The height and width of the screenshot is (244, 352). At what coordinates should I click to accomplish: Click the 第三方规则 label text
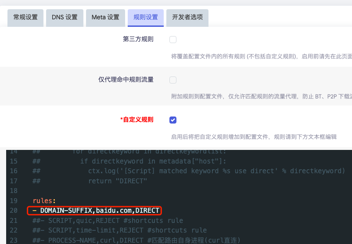point(138,39)
